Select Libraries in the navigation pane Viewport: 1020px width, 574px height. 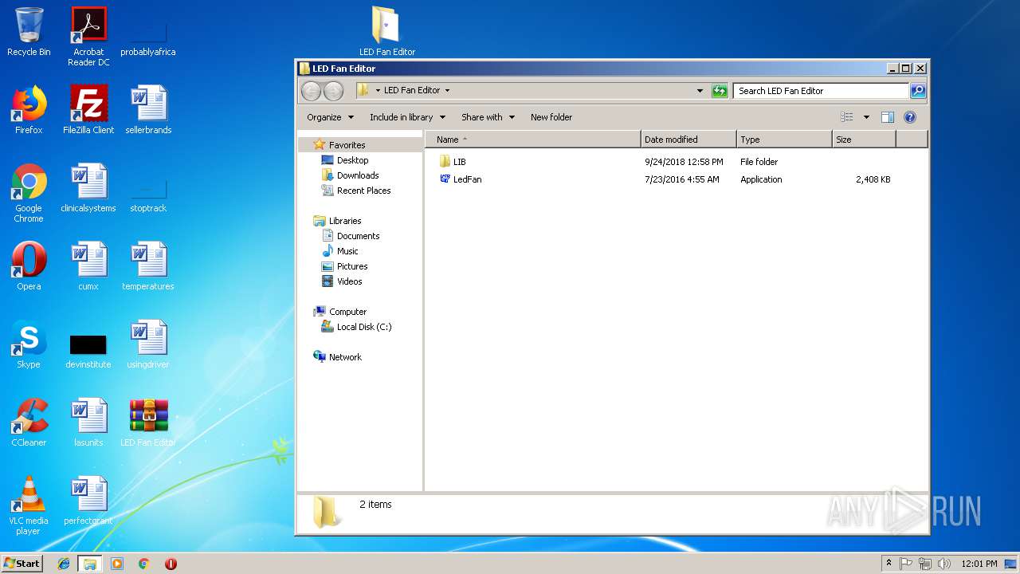pyautogui.click(x=345, y=221)
